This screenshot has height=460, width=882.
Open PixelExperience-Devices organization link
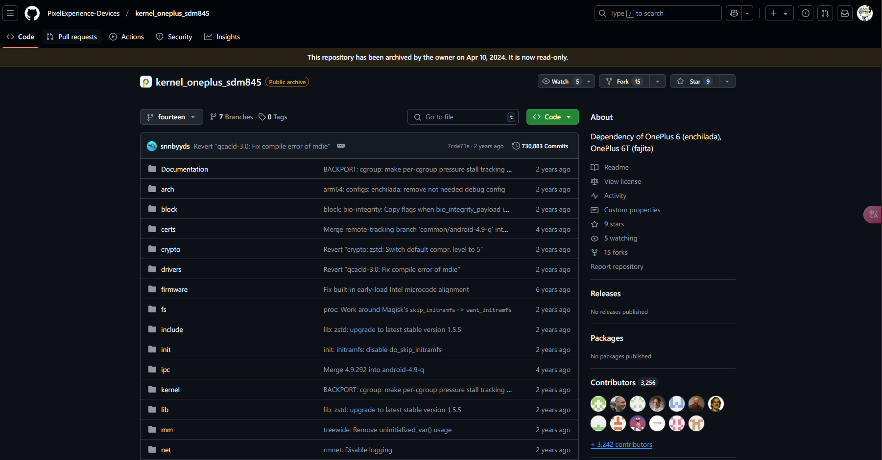(84, 13)
